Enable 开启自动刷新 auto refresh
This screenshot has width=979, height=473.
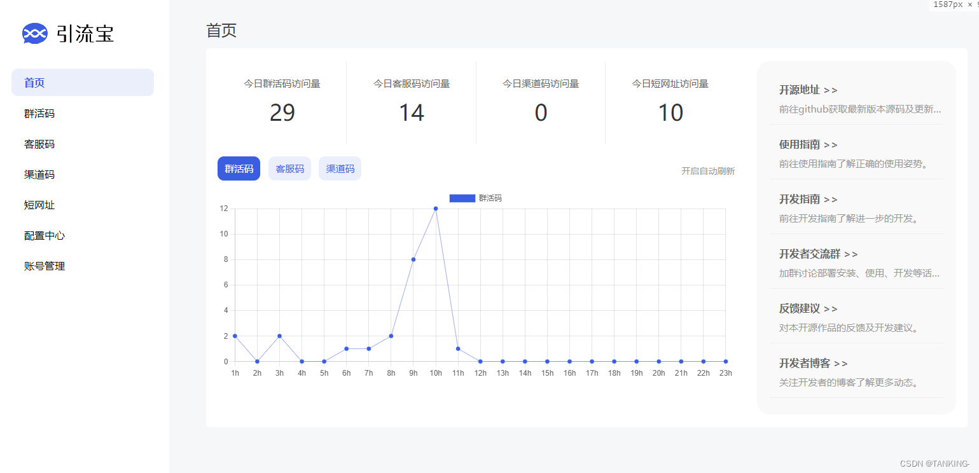708,171
